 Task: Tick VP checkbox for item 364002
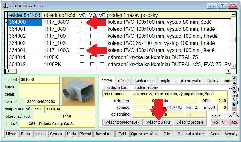pos(102,36)
